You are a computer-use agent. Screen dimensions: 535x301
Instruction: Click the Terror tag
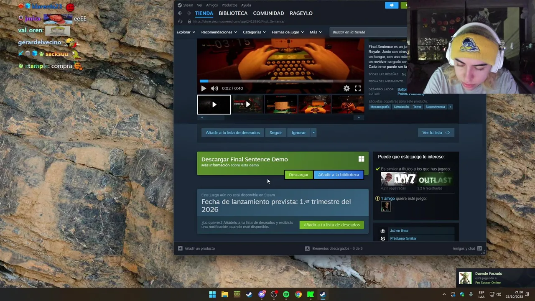click(x=417, y=107)
